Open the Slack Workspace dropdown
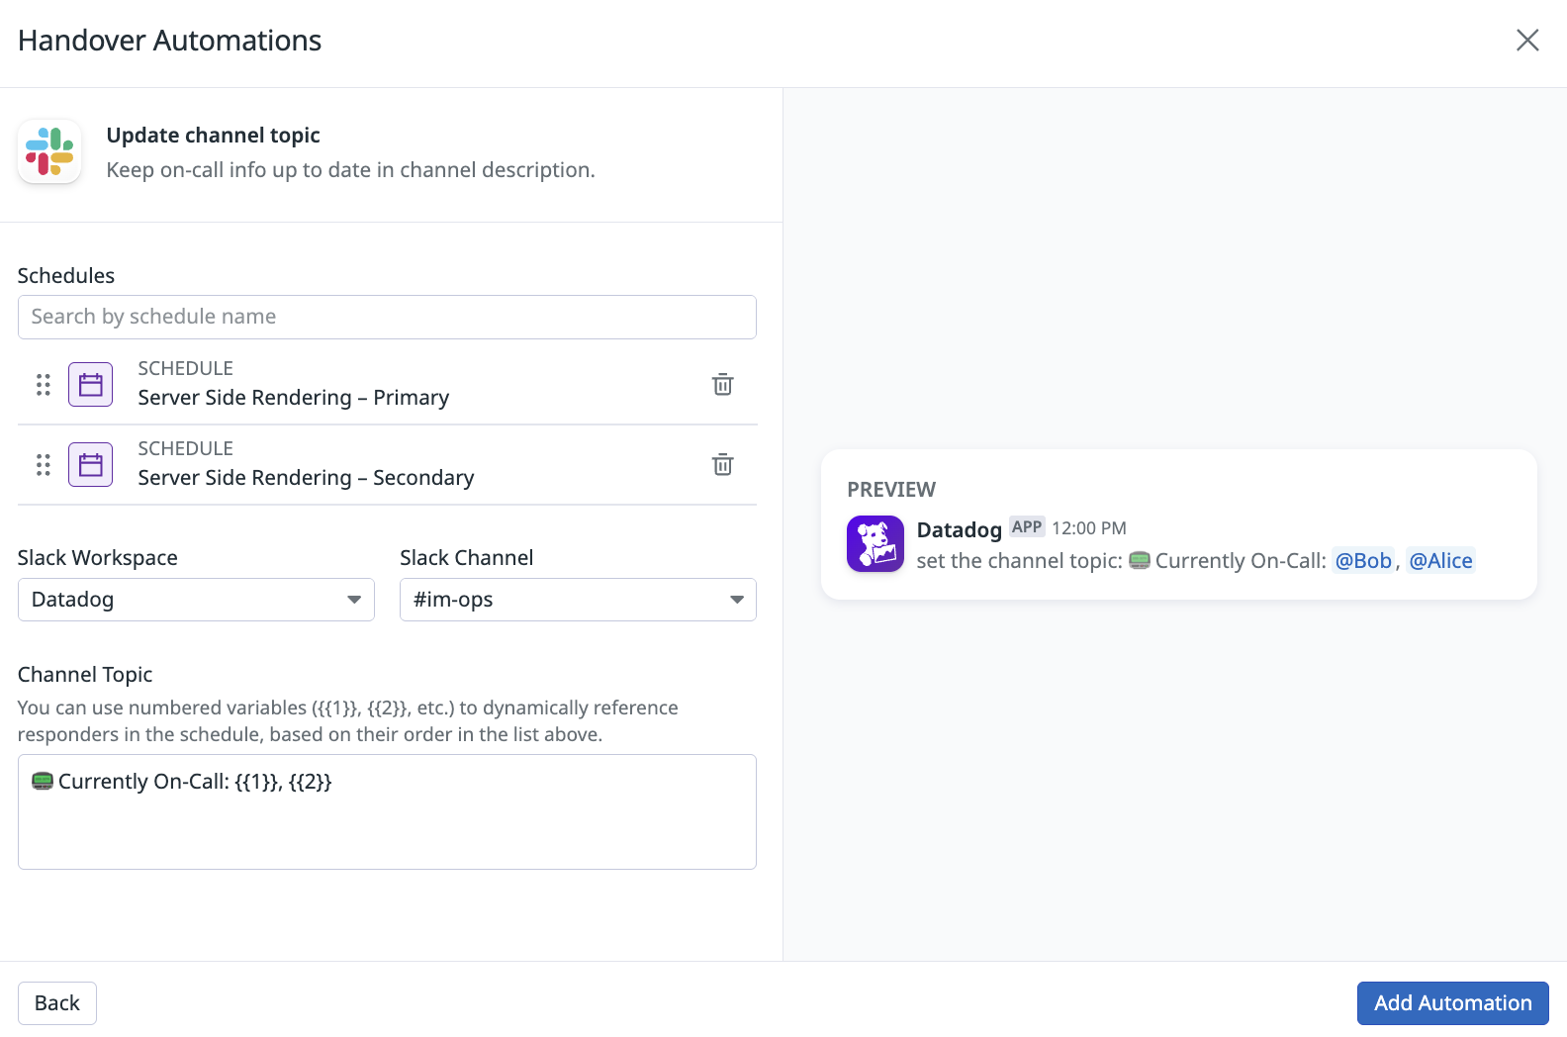Viewport: 1567px width, 1037px height. point(196,600)
